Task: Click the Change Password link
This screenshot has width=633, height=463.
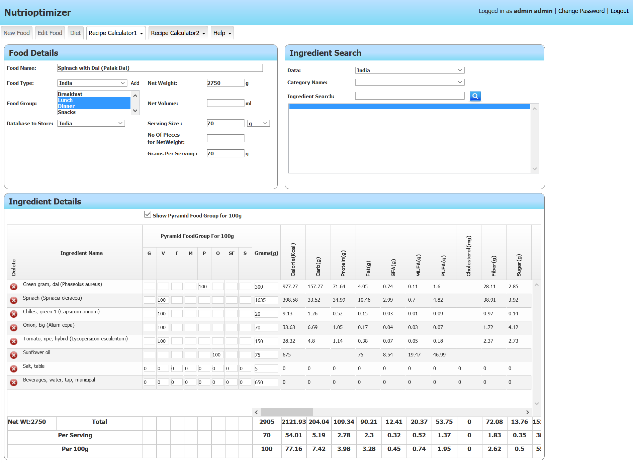Action: [x=581, y=11]
